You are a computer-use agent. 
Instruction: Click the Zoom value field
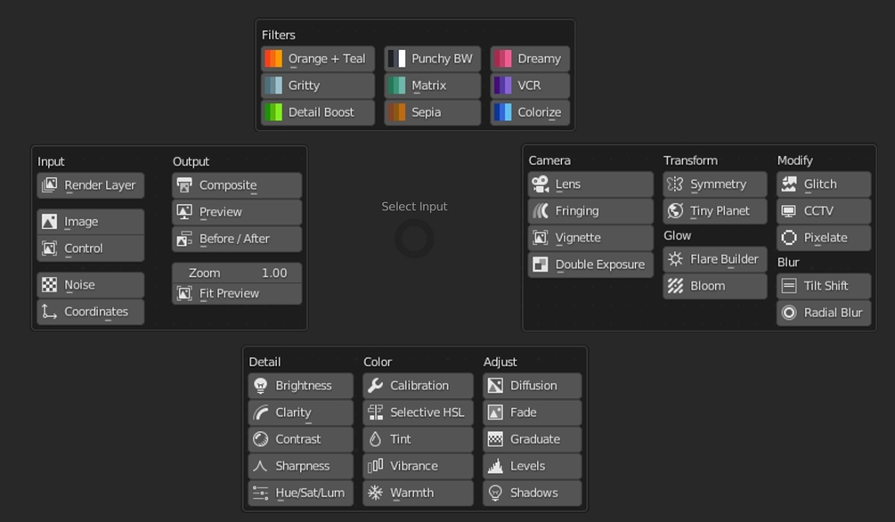[237, 273]
